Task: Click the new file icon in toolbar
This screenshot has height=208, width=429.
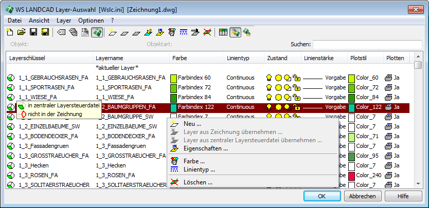Action: tap(10, 33)
